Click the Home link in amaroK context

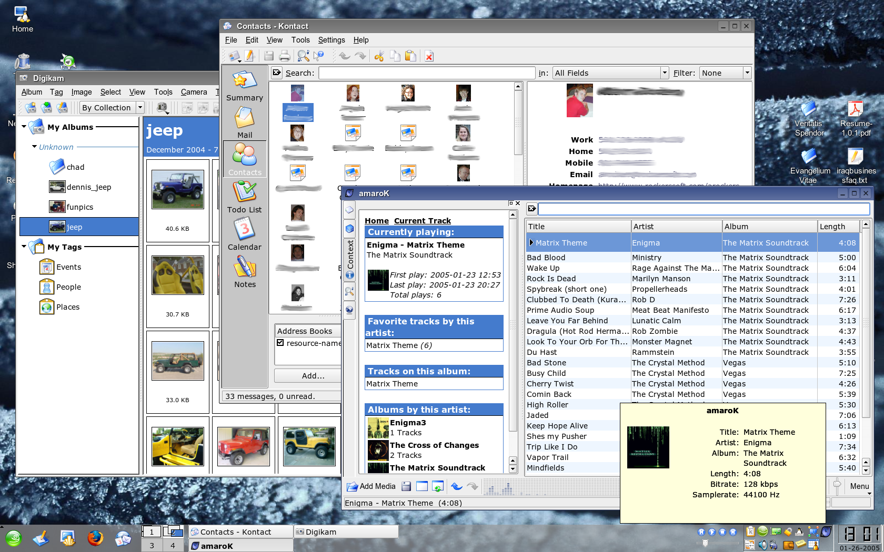point(377,221)
